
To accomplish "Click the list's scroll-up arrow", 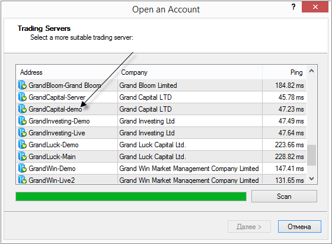I will pos(311,71).
